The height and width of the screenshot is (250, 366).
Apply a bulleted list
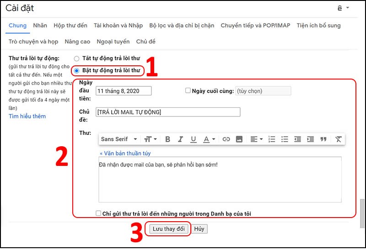coord(285,139)
